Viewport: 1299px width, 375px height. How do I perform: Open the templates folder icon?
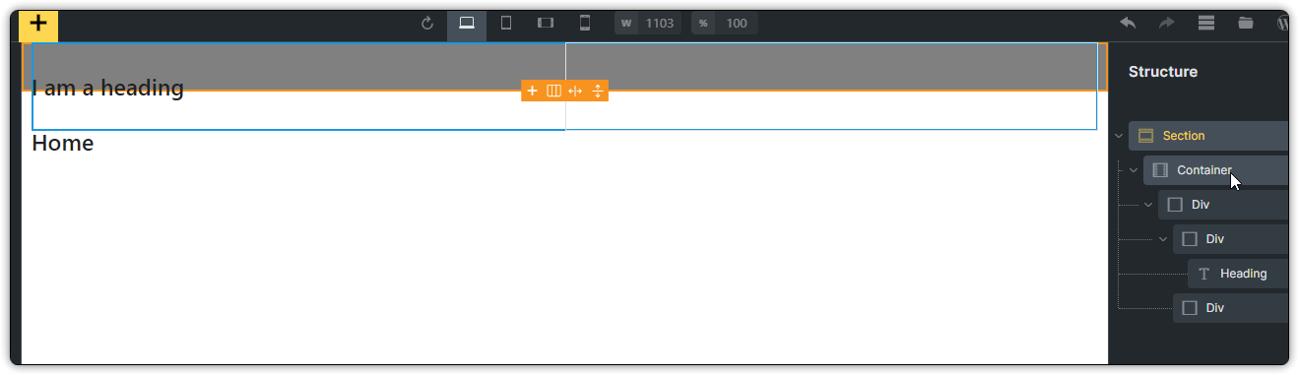(x=1246, y=24)
